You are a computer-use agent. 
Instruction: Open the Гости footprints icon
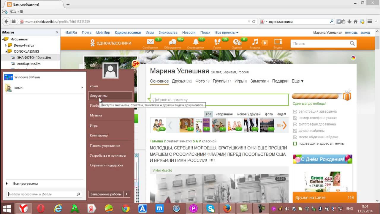click(217, 42)
